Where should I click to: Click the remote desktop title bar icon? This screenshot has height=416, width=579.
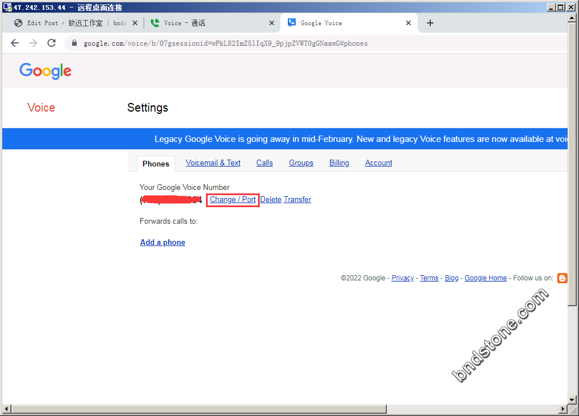pyautogui.click(x=7, y=7)
